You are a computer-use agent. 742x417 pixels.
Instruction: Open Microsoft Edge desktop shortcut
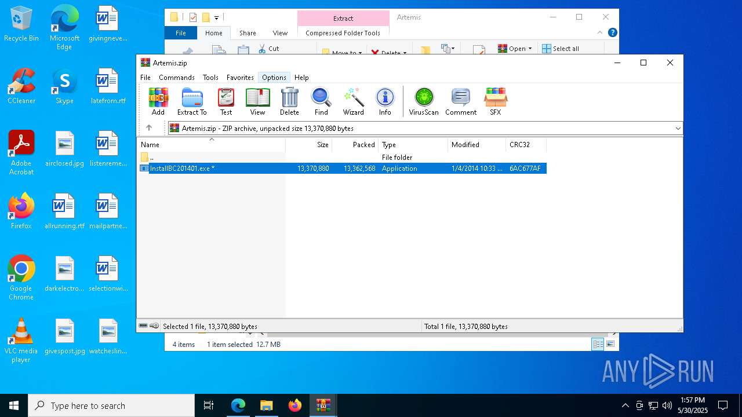64,28
